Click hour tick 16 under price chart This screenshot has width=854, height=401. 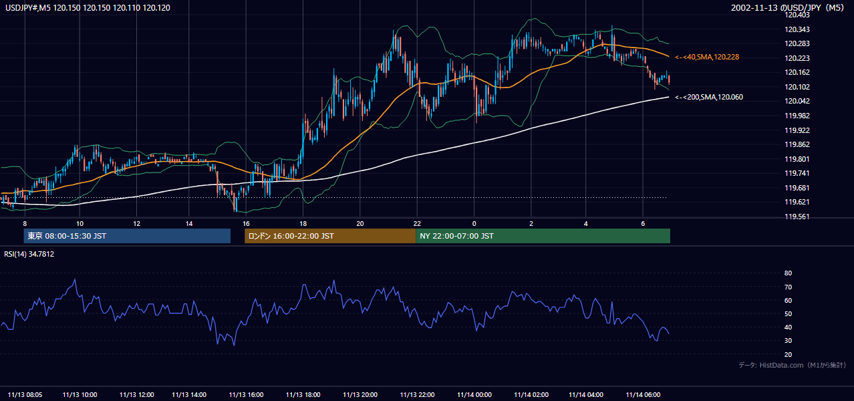tap(246, 223)
